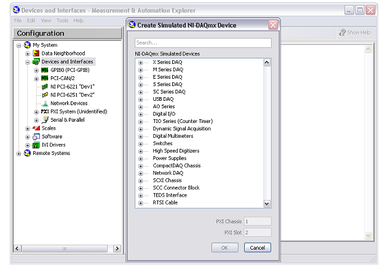Click the Configuration horizontal scrollbar thumb

point(65,248)
